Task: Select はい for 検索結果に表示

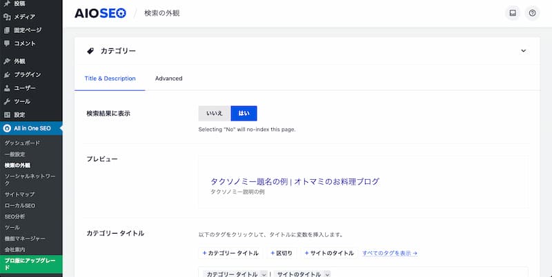Action: coord(244,113)
